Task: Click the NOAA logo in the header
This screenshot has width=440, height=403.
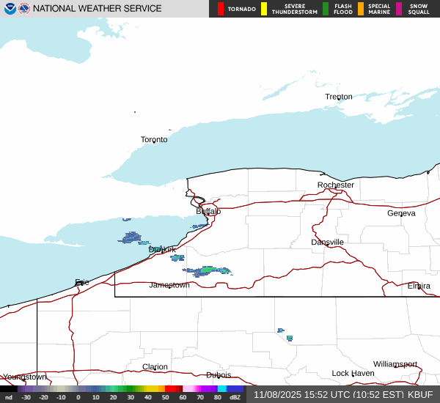Action: 10,9
